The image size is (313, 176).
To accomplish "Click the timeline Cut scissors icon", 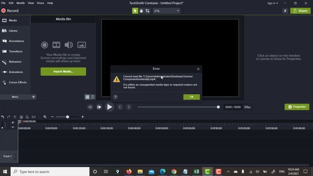I will [x=15, y=117].
